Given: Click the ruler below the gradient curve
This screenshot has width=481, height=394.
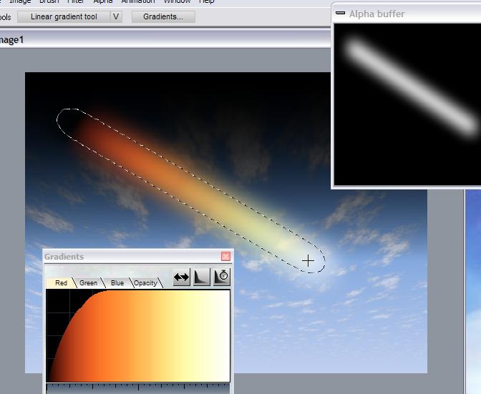Looking at the screenshot, I should (137, 388).
